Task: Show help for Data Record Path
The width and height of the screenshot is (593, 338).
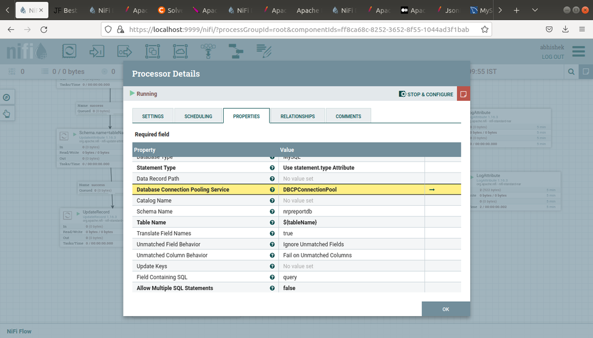Action: 272,178
